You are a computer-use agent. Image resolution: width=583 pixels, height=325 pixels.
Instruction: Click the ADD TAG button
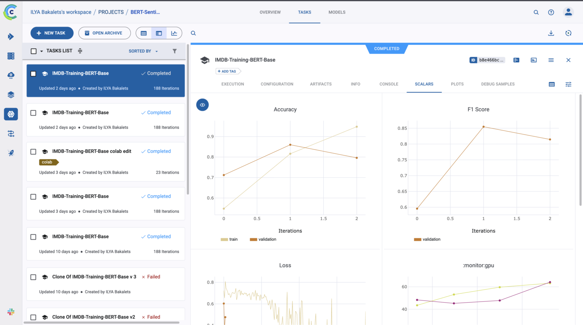click(x=227, y=71)
